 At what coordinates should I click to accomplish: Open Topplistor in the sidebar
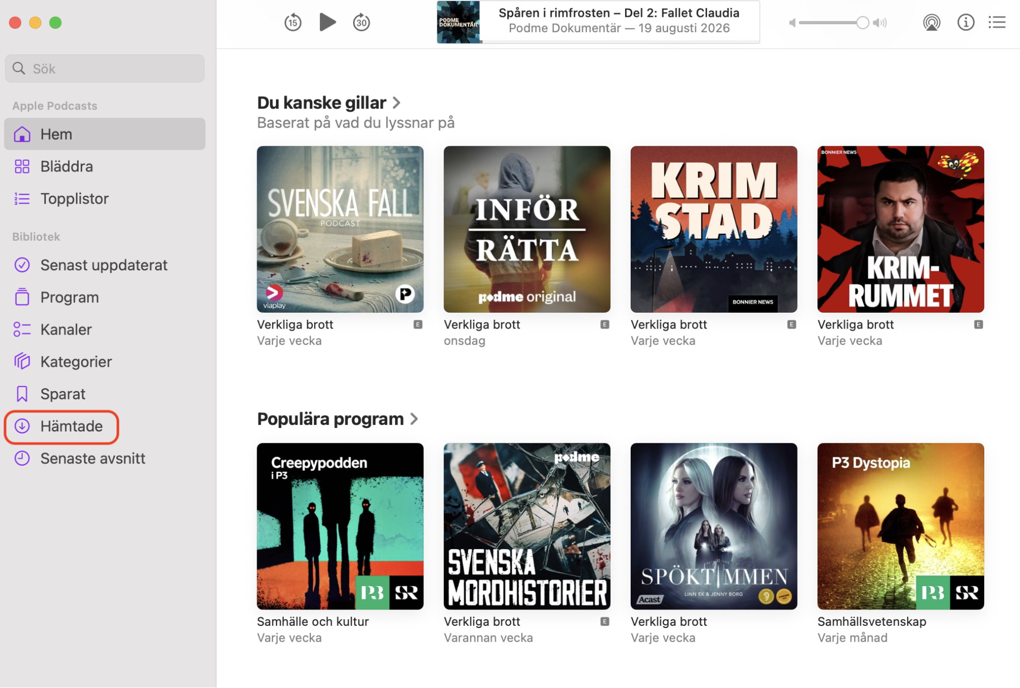tap(105, 198)
